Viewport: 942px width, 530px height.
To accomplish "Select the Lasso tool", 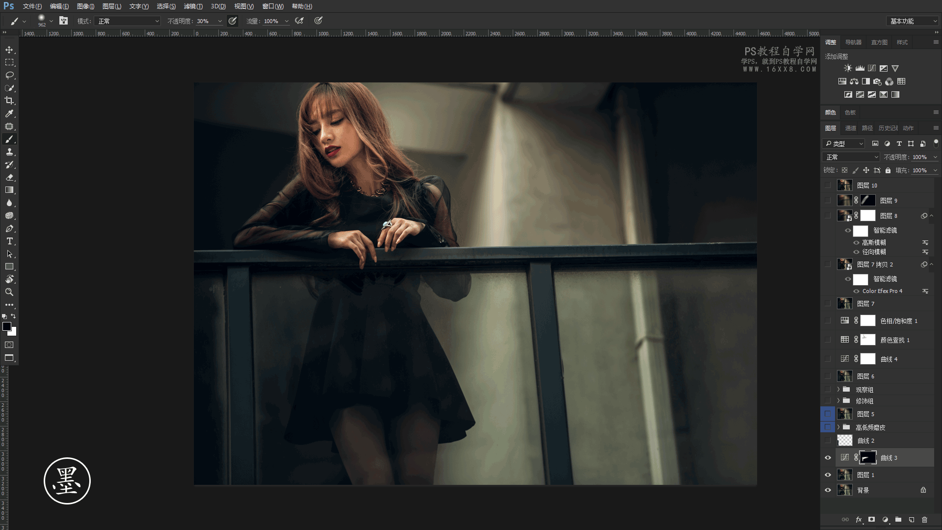I will point(9,76).
